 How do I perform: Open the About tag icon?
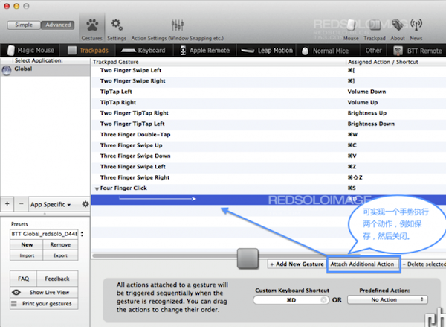click(x=398, y=29)
